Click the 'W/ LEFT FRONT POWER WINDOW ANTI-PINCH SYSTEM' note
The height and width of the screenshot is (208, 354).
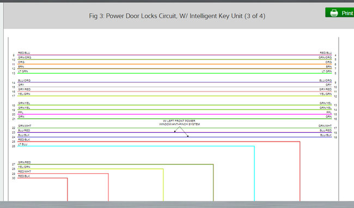pyautogui.click(x=180, y=123)
